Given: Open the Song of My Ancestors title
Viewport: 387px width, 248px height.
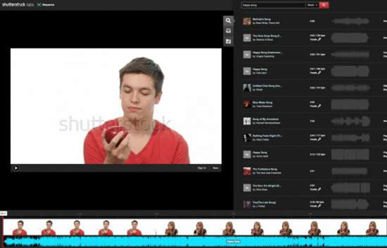Looking at the screenshot, I should [265, 119].
